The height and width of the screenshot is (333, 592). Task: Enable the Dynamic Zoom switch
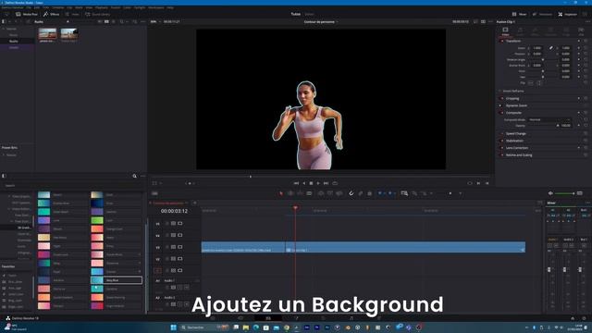click(x=501, y=105)
